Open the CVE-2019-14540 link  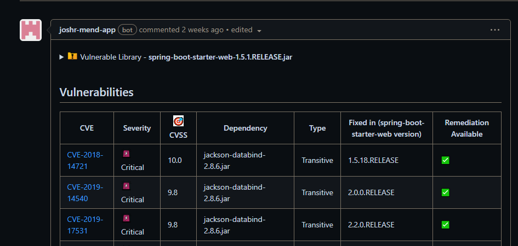click(x=85, y=192)
